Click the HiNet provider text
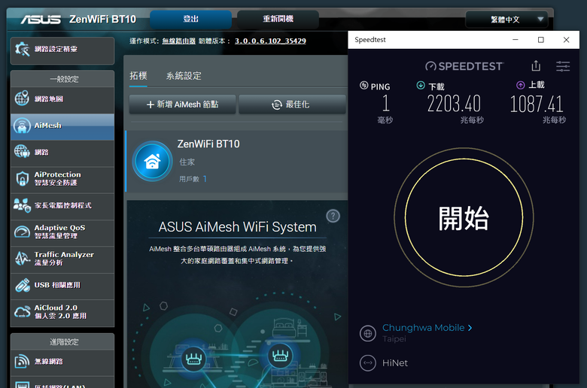This screenshot has width=587, height=388. coord(395,363)
